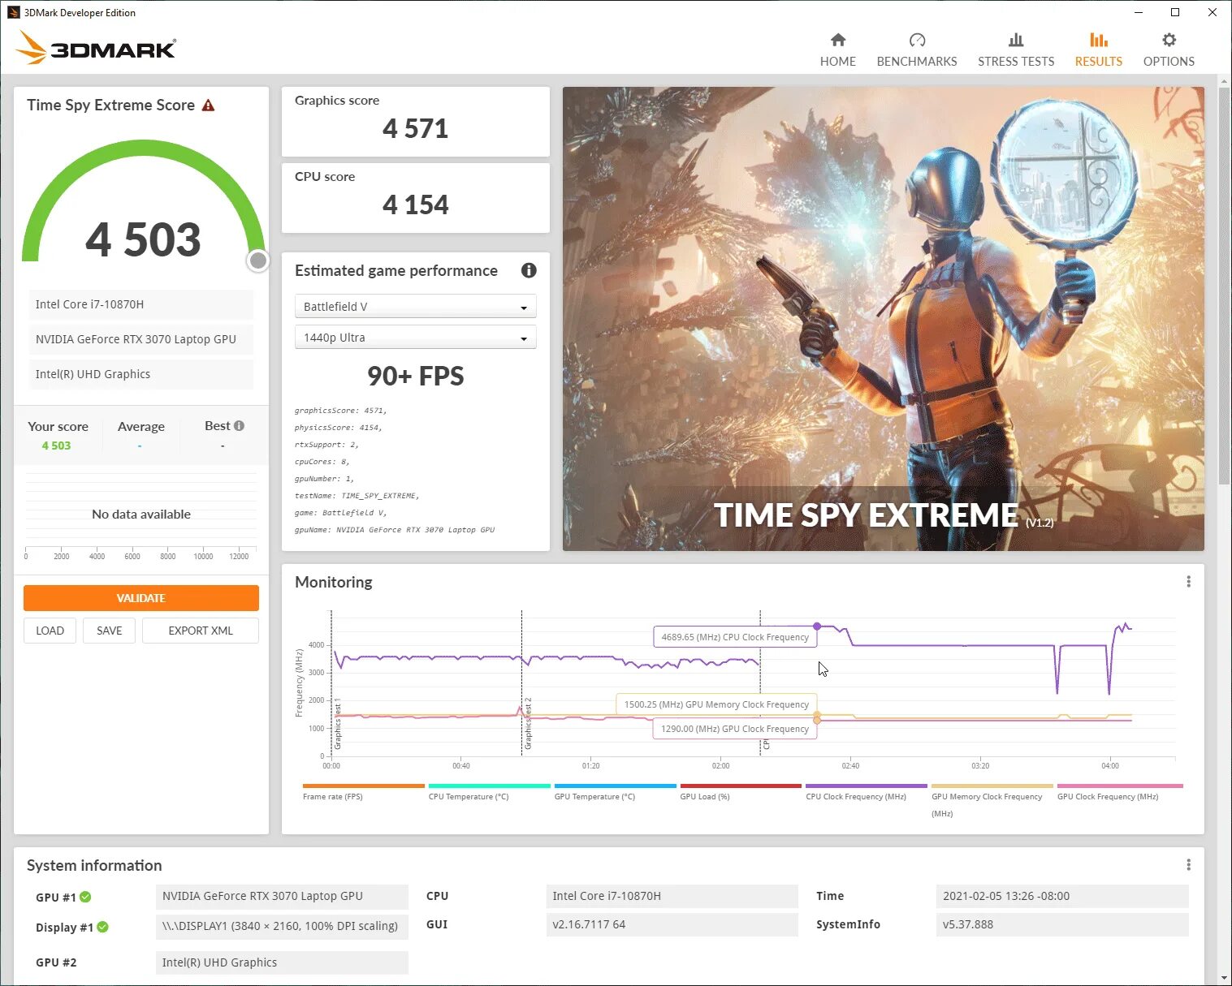Click the Display #1 resolution field
Screen dimensions: 1232x986
[282, 926]
